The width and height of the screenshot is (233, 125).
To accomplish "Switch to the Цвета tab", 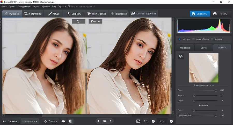I will (x=204, y=48).
